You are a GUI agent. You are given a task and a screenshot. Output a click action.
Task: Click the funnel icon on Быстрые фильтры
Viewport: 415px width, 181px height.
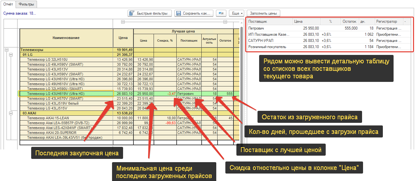(132, 13)
